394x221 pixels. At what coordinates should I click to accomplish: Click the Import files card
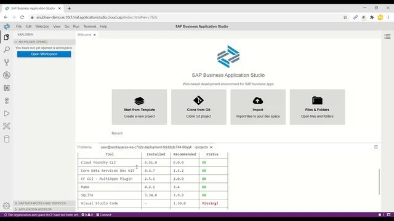[x=258, y=107]
